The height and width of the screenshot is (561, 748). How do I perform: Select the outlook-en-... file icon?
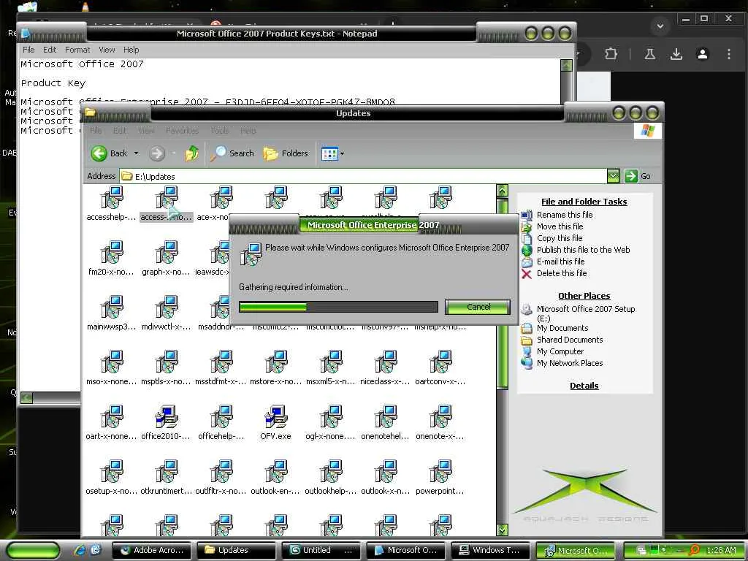(275, 471)
